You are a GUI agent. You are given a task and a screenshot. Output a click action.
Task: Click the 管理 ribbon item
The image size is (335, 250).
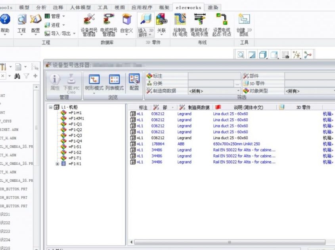pyautogui.click(x=54, y=16)
